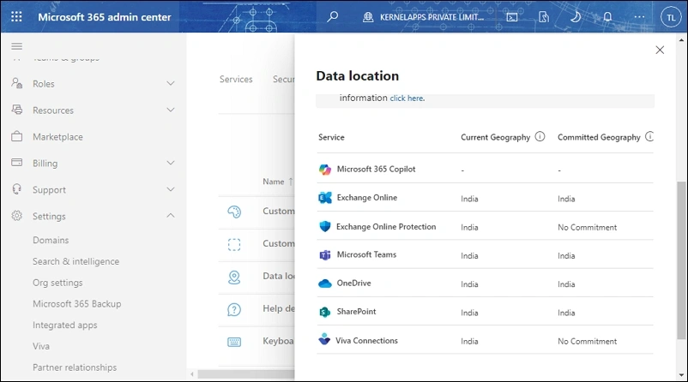Click the document shortcut icon in header

pyautogui.click(x=544, y=17)
